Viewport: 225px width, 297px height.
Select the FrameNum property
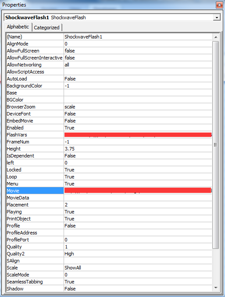(x=35, y=142)
